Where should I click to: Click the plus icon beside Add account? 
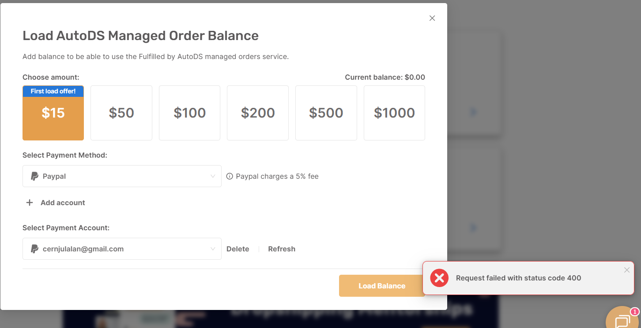point(30,203)
